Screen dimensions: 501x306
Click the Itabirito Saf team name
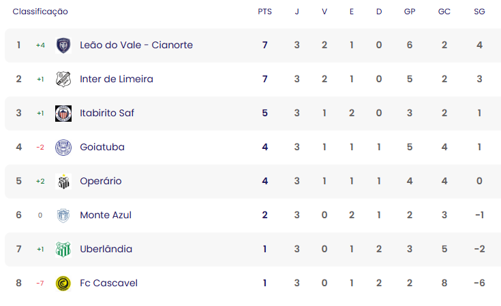pyautogui.click(x=107, y=113)
